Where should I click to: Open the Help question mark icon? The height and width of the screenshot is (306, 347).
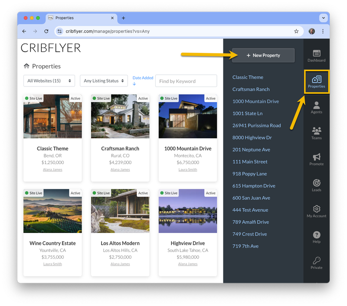click(x=317, y=237)
